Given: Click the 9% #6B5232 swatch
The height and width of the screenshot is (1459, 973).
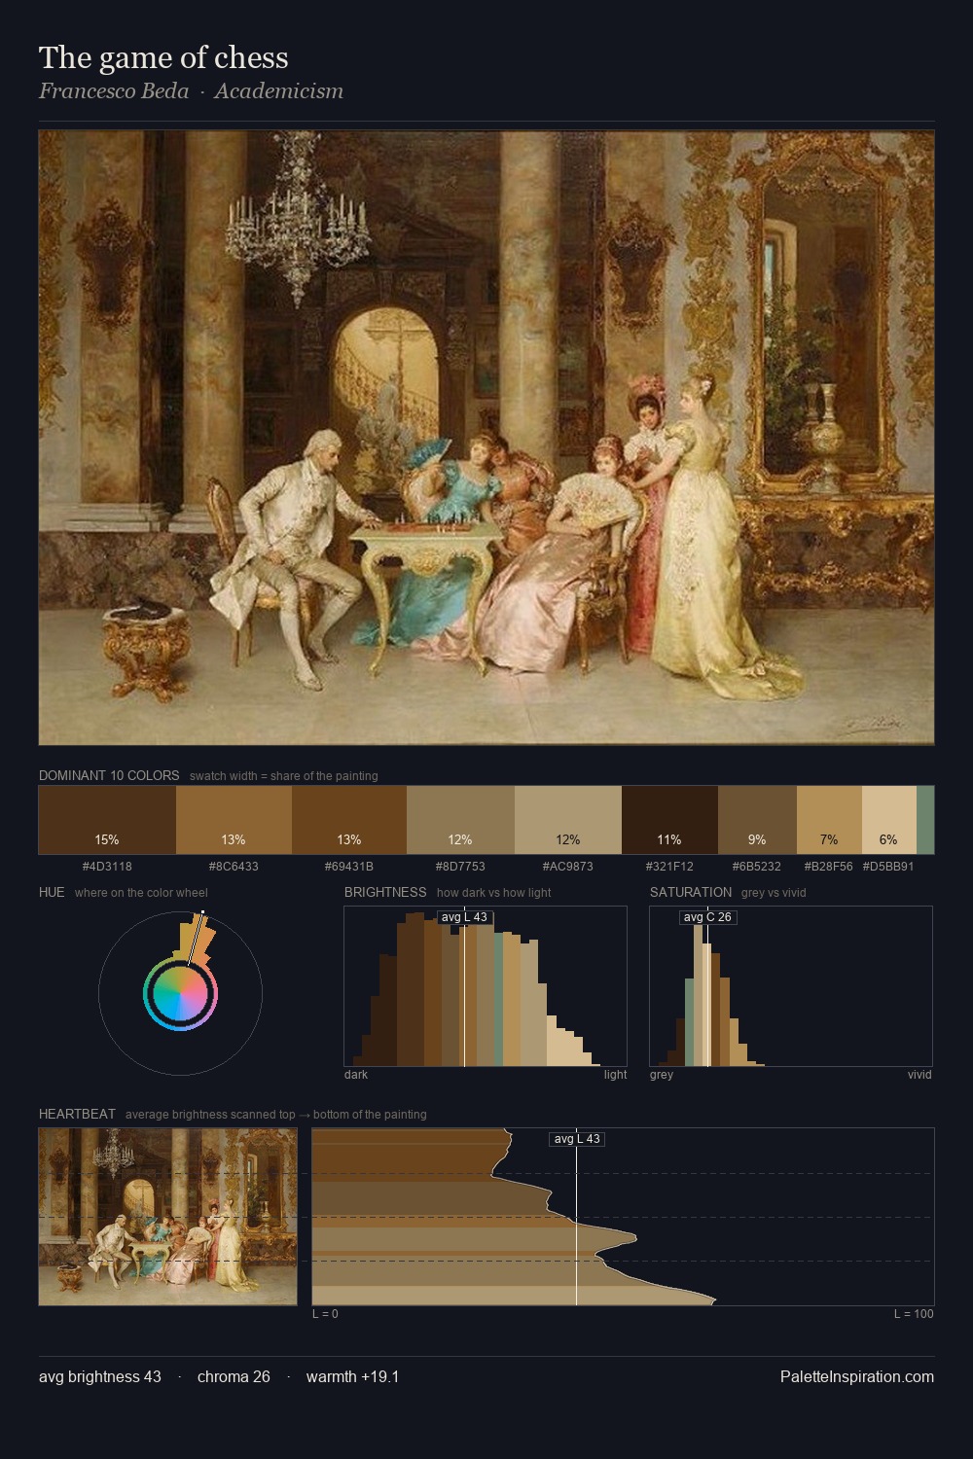Looking at the screenshot, I should pos(757,819).
